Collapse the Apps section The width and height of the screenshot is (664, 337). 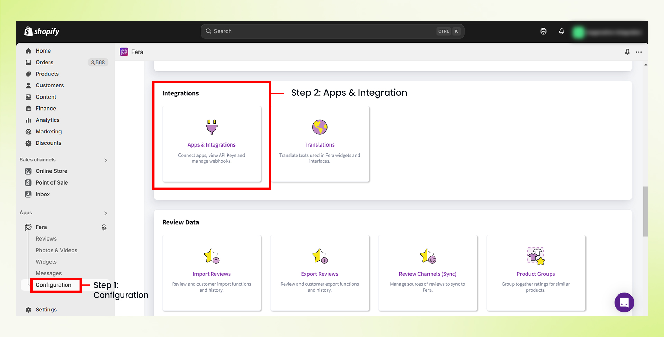[106, 213]
